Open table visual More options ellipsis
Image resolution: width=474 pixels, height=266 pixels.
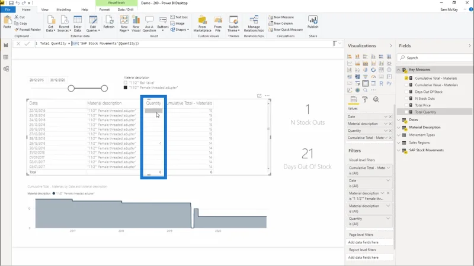[267, 96]
